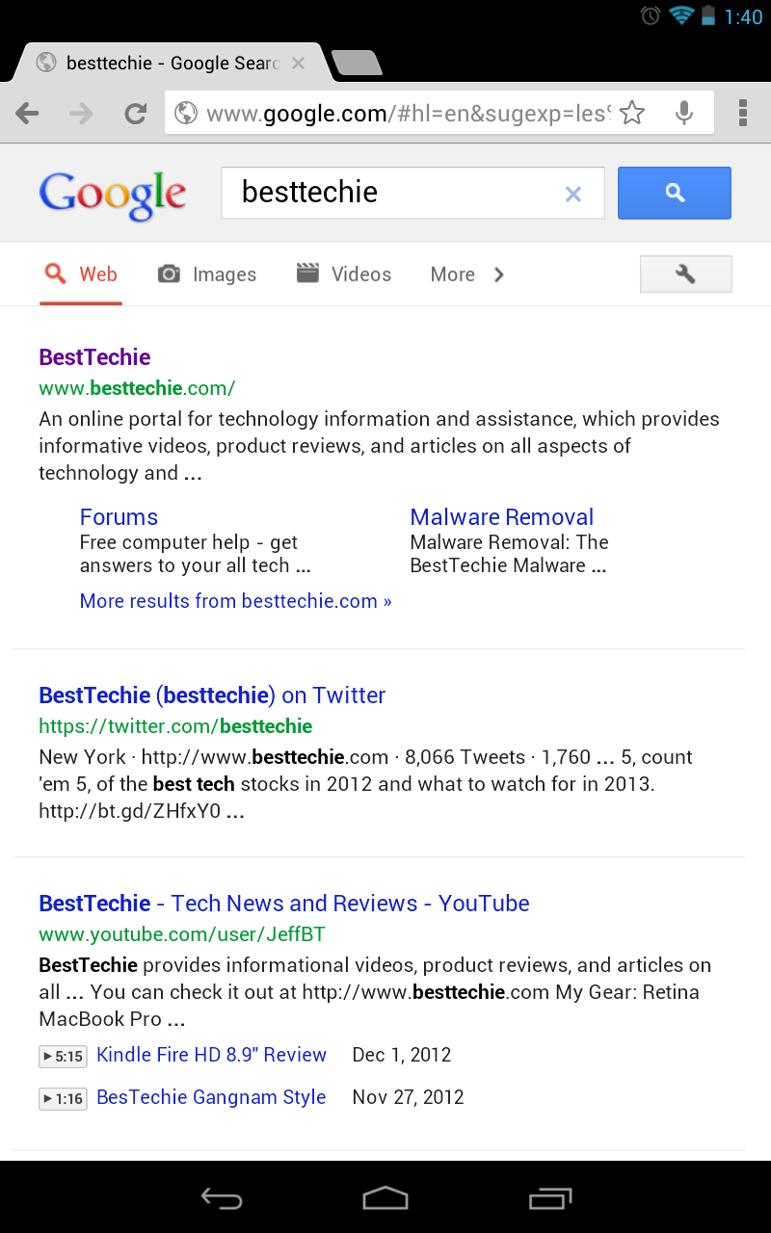Reload the page with refresh icon
The height and width of the screenshot is (1233, 771).
click(136, 114)
